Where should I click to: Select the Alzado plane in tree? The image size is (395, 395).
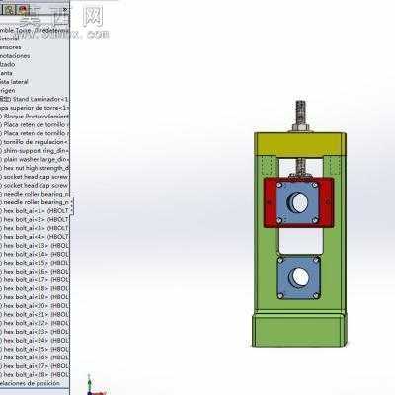pyautogui.click(x=8, y=64)
